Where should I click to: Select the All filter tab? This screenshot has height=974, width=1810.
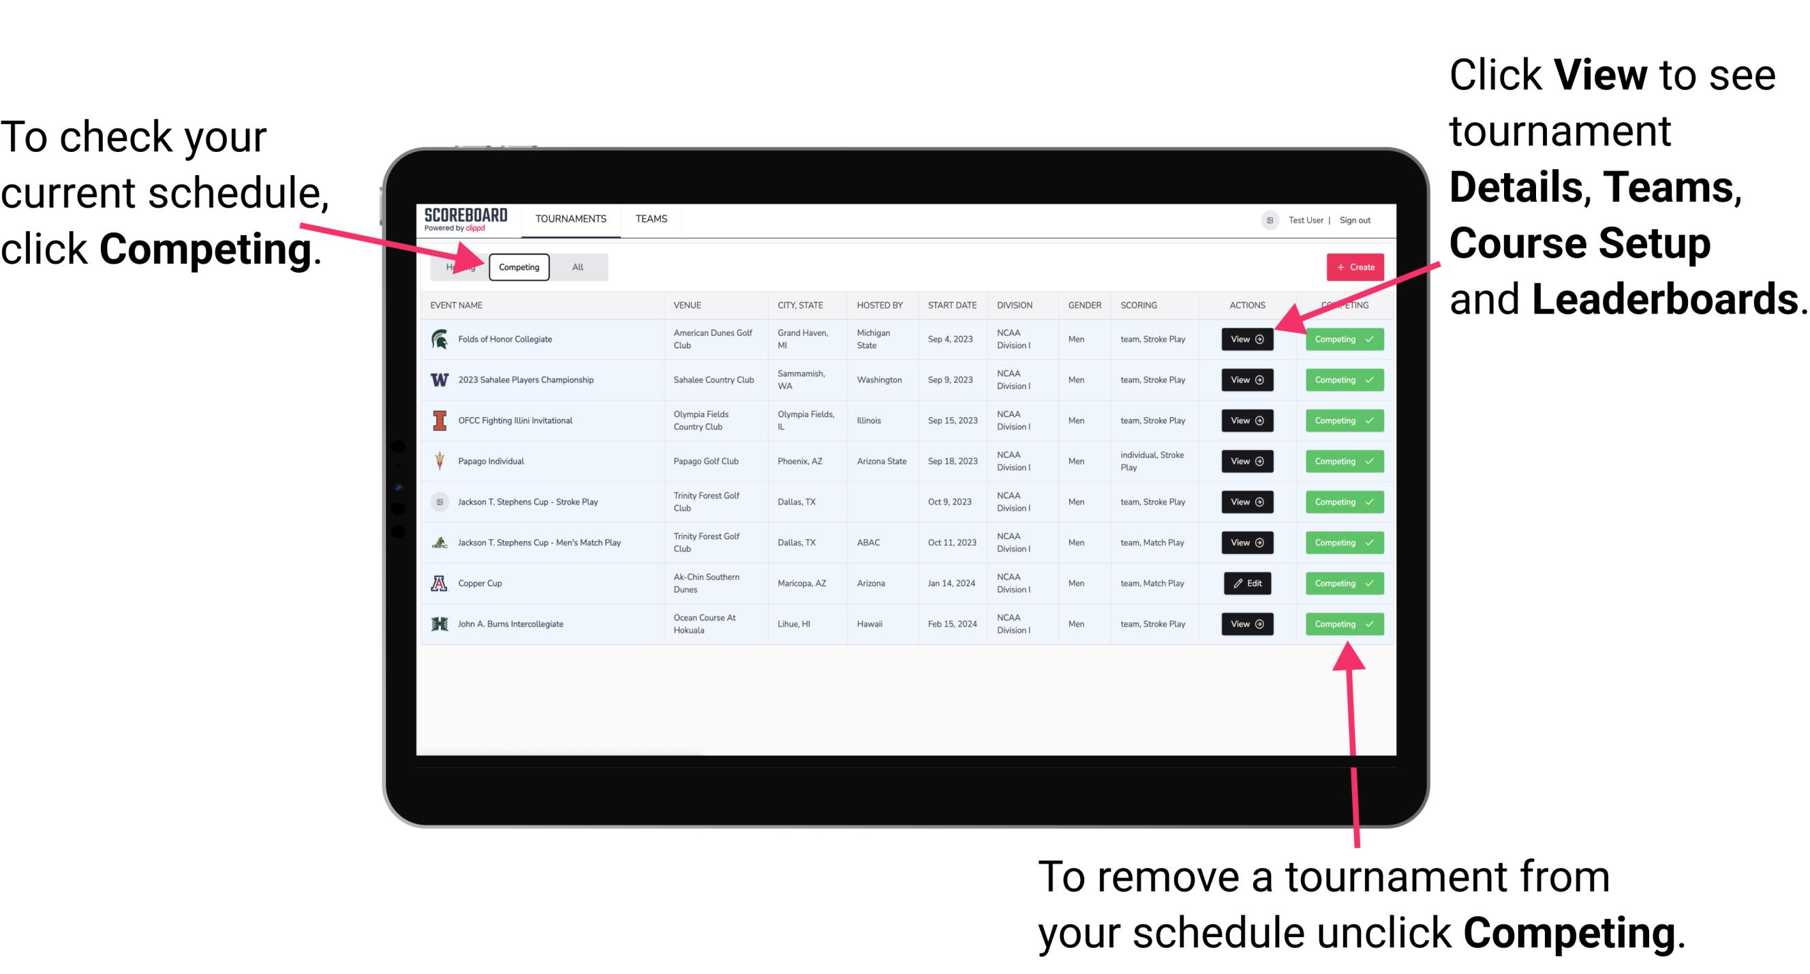pos(575,267)
